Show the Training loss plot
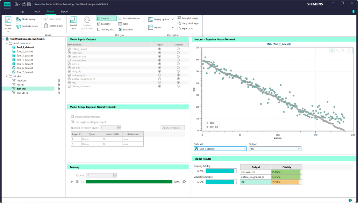 [x=105, y=29]
